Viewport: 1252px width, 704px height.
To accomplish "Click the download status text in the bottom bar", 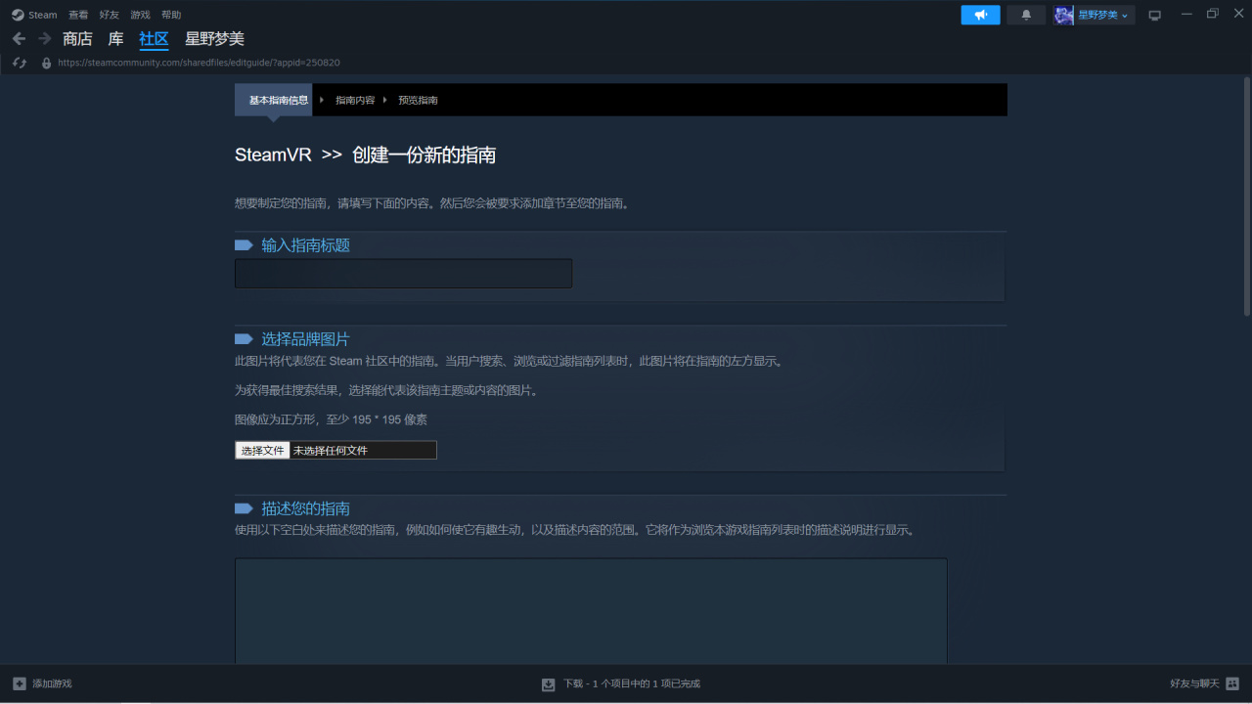I will pyautogui.click(x=632, y=683).
